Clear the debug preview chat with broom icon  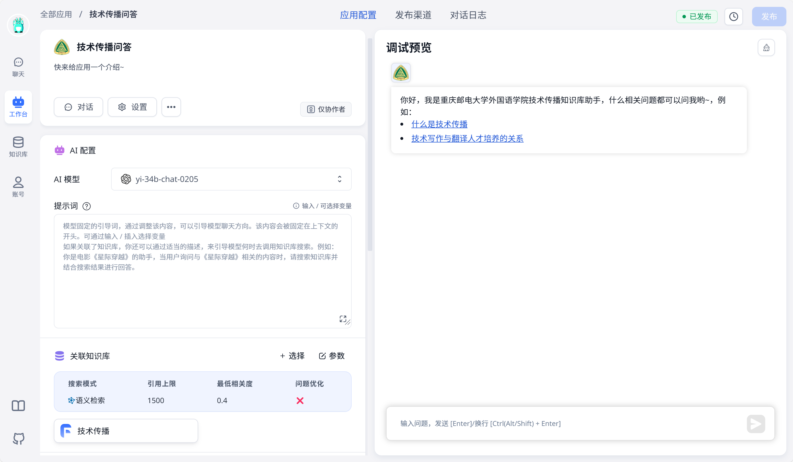pos(766,48)
